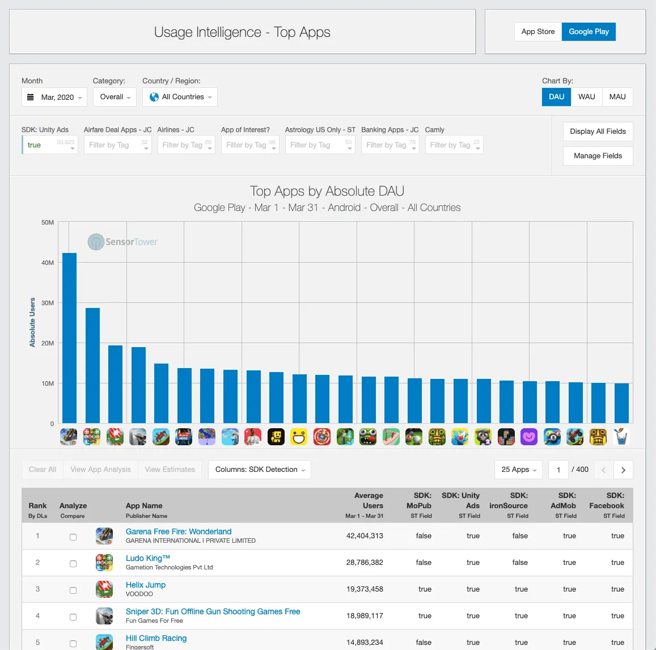Click the My Talking Tom 2 icon
Image resolution: width=656 pixels, height=650 pixels.
pyautogui.click(x=483, y=437)
